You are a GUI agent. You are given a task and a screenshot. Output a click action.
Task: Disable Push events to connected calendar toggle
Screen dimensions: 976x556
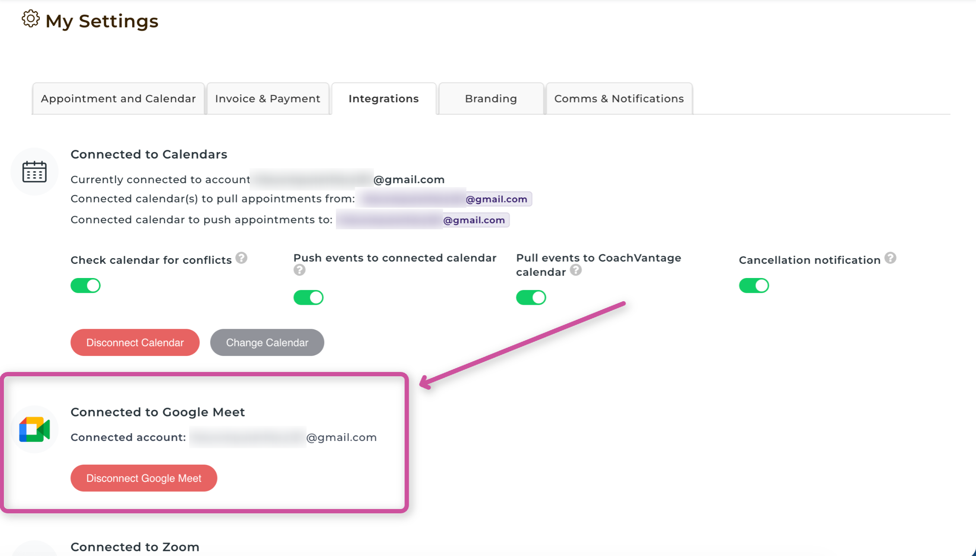pyautogui.click(x=308, y=297)
